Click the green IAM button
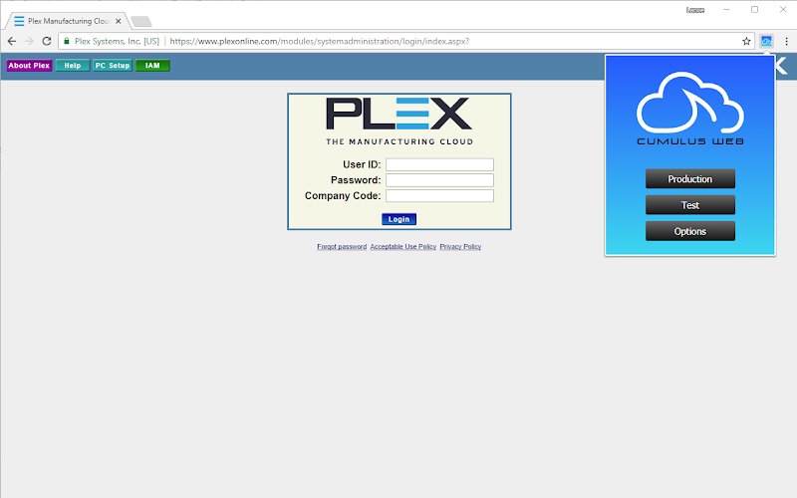 [152, 66]
